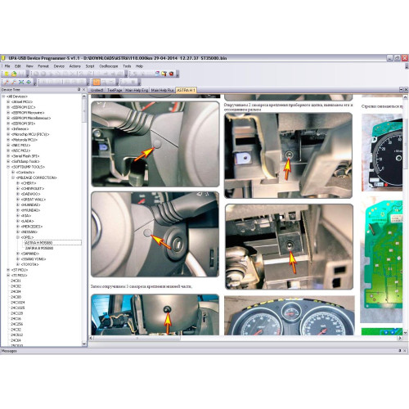This screenshot has width=409, height=409.
Task: Click the blue crossed arrows toolbar icon
Action: pos(21,82)
